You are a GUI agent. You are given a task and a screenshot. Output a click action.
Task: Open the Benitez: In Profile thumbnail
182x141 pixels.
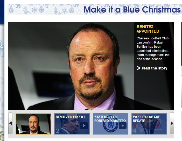[x=72, y=124]
